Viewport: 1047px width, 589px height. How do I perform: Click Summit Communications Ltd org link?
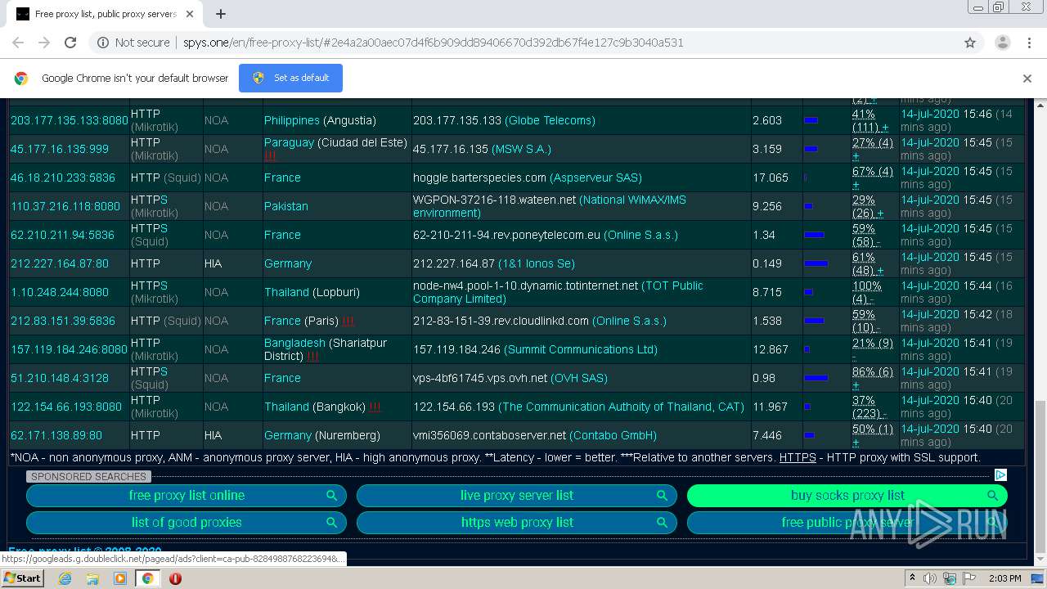click(x=580, y=349)
